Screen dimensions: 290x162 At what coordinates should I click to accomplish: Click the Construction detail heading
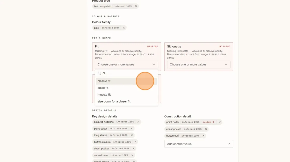pyautogui.click(x=178, y=116)
